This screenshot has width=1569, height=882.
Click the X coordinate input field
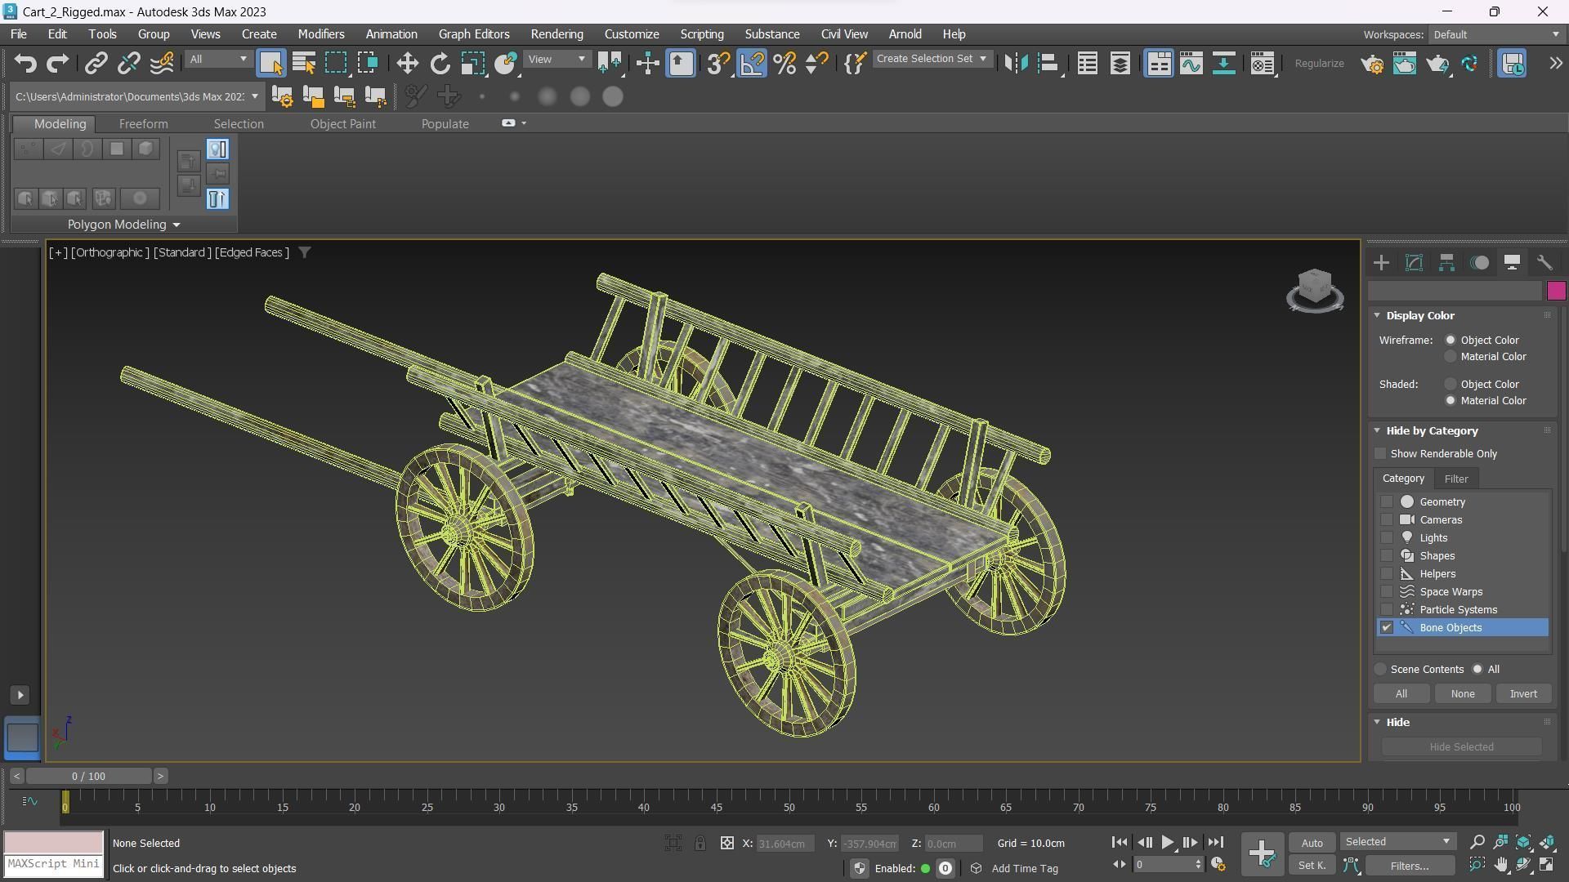point(784,844)
